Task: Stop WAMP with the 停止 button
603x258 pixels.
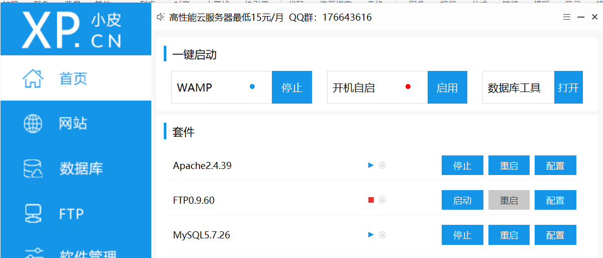Action: 292,88
